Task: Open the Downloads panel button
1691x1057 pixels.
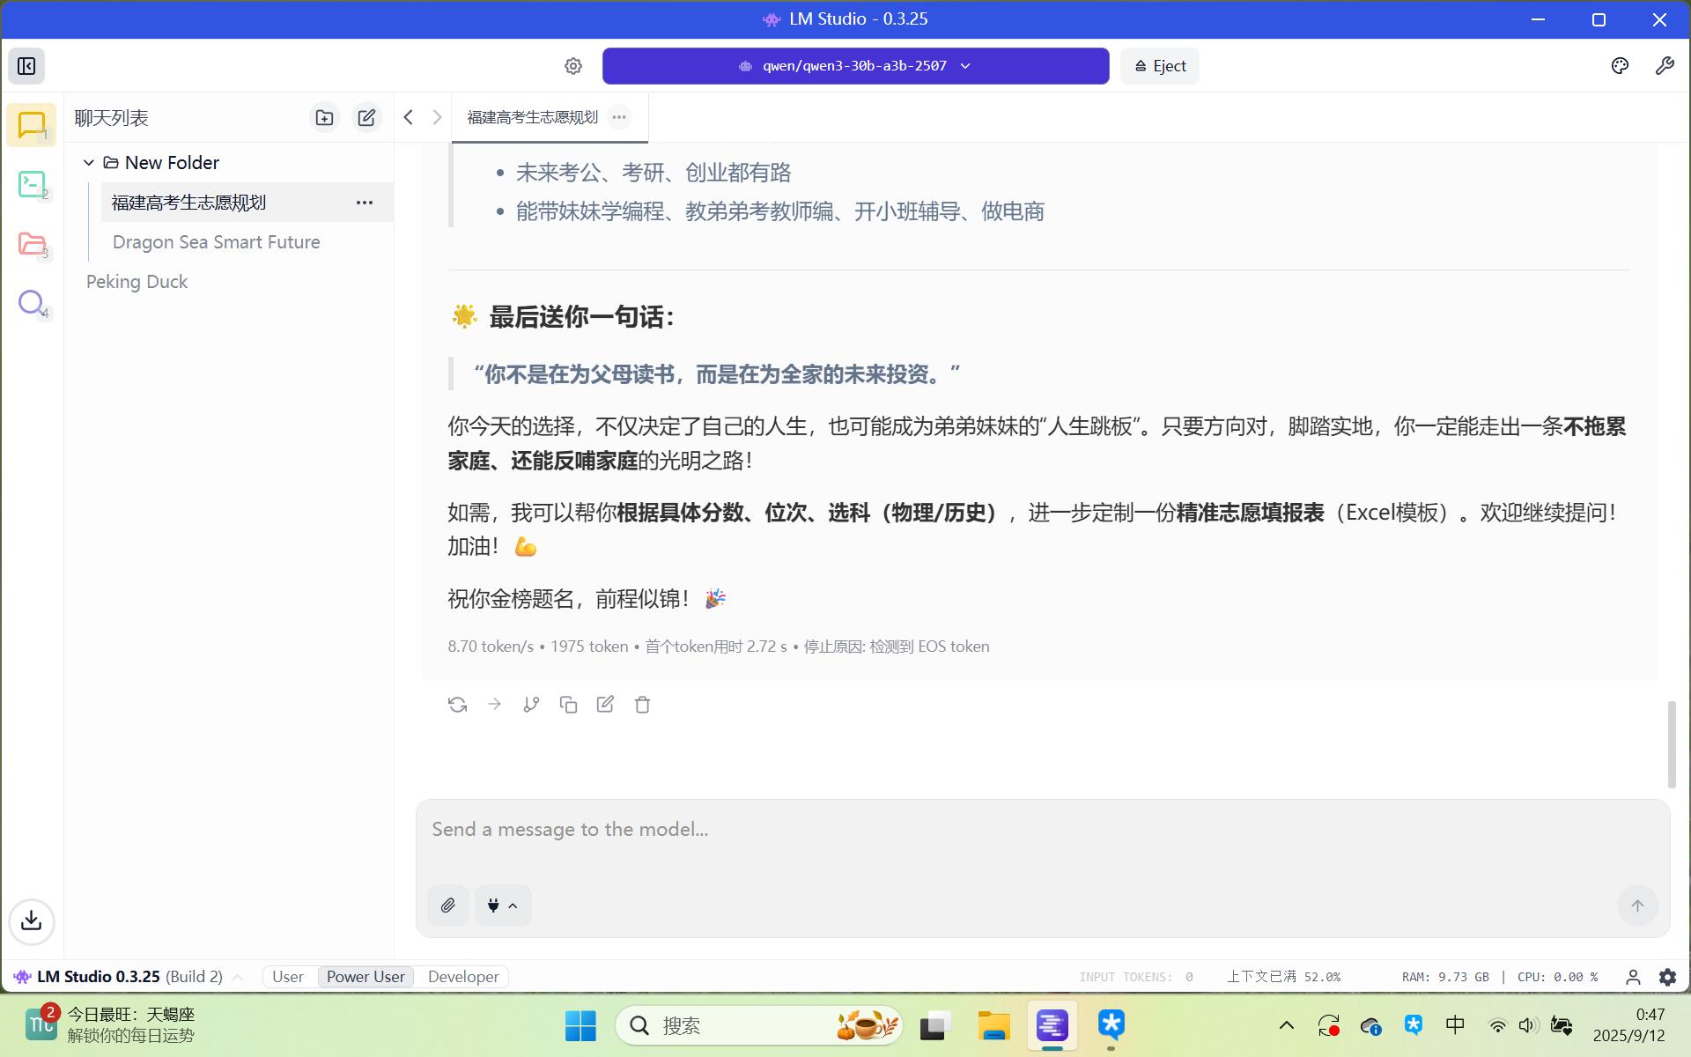Action: point(32,921)
